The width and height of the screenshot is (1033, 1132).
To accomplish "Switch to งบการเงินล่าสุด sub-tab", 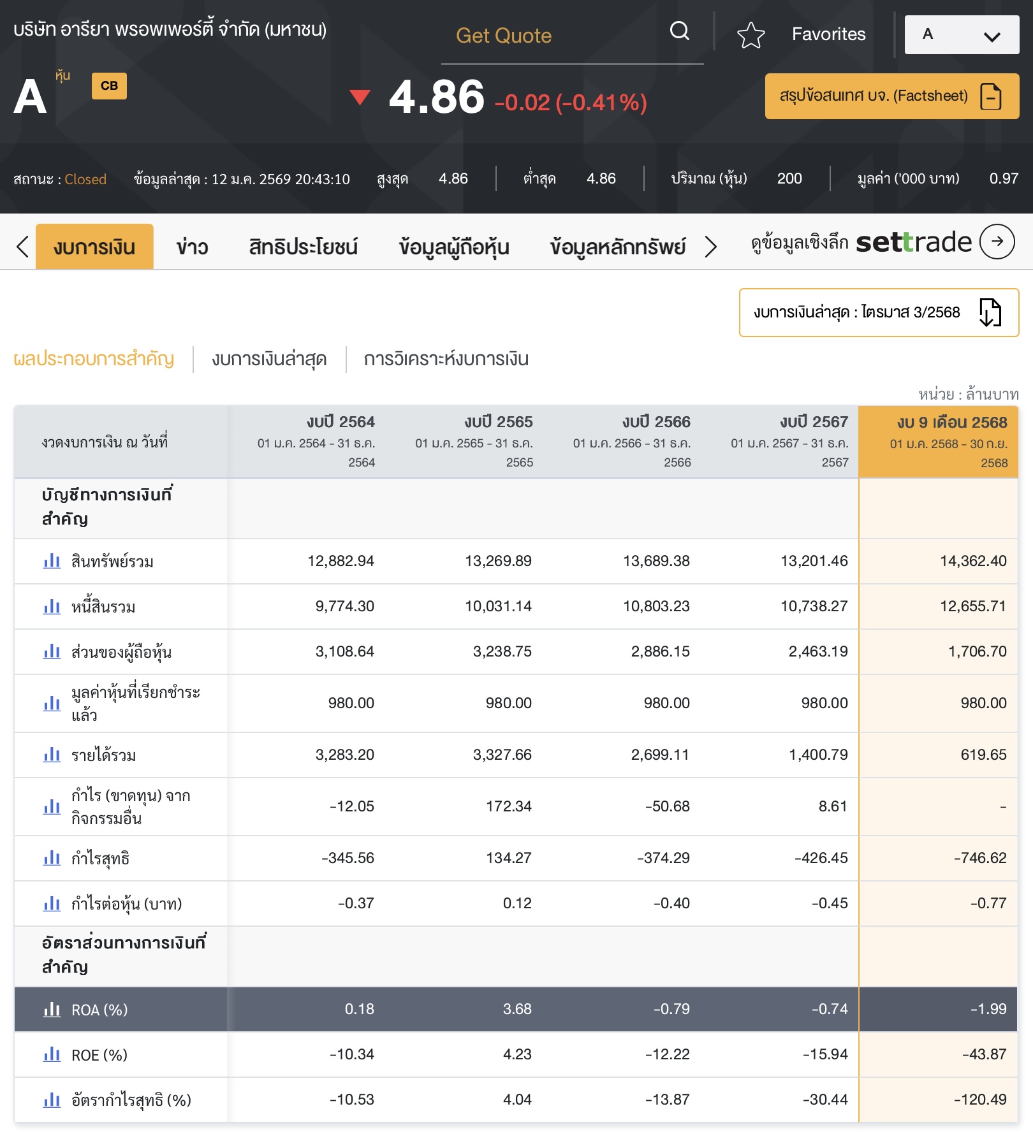I will pyautogui.click(x=269, y=359).
